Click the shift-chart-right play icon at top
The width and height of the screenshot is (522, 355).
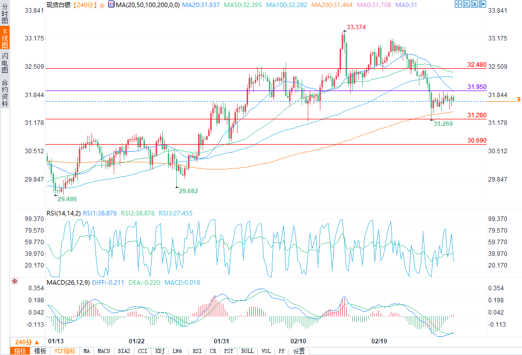click(x=474, y=5)
